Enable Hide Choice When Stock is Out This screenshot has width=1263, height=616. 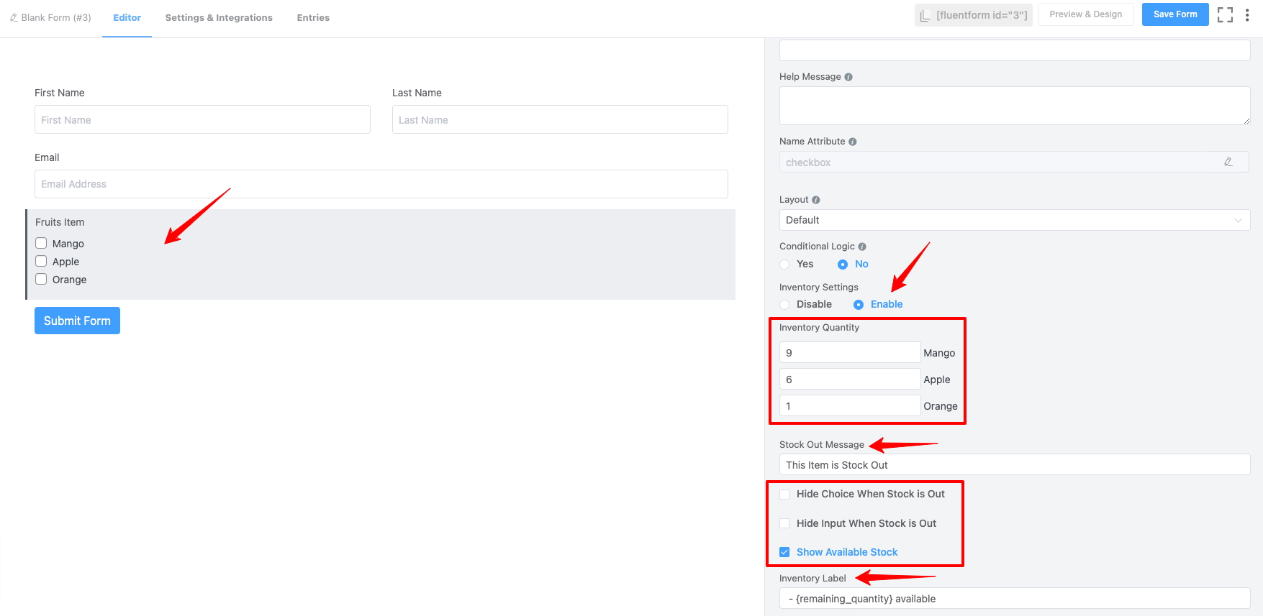784,495
